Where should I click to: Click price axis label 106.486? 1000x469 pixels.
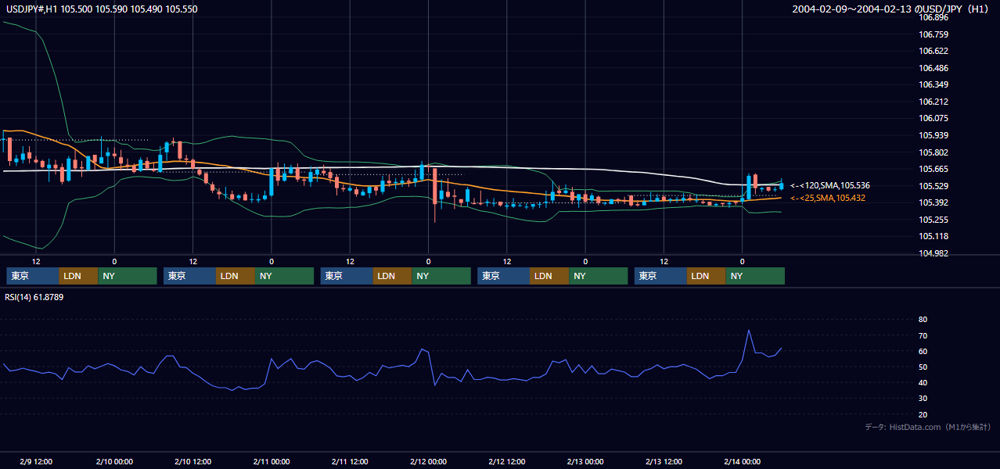point(933,68)
